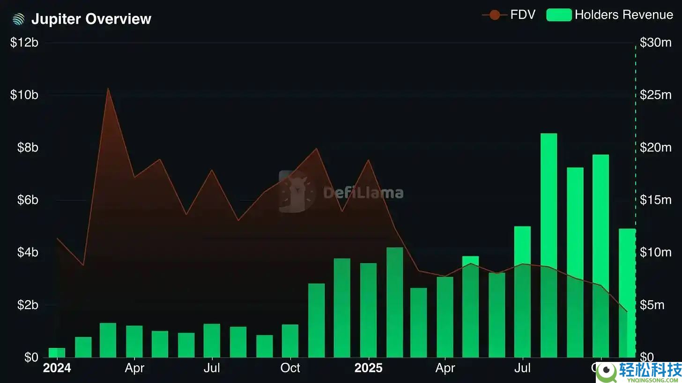Image resolution: width=682 pixels, height=383 pixels.
Task: Click the $30m right axis label
Action: (655, 43)
